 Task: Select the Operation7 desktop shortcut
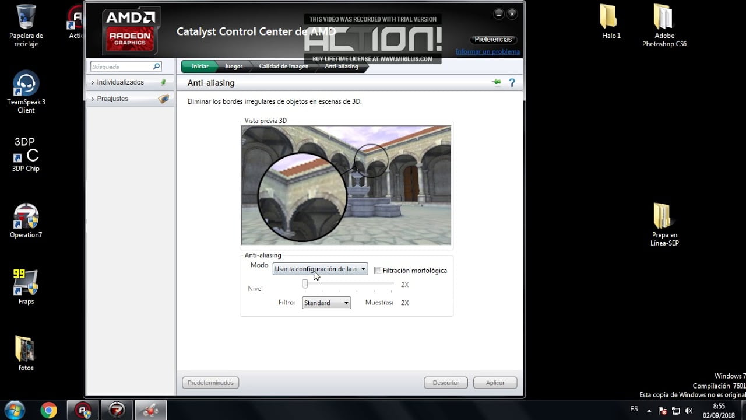click(26, 220)
